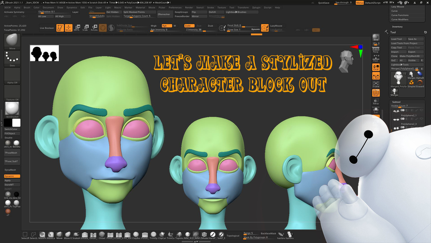Collapse the Tool palette header
Viewport: 431px width, 243px height.
point(393,32)
